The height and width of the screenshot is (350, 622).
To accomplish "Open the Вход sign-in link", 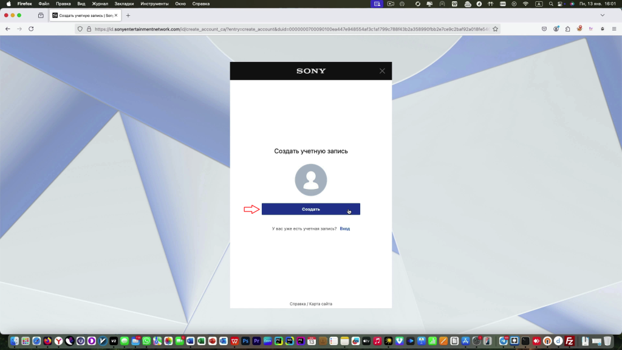I will [344, 229].
